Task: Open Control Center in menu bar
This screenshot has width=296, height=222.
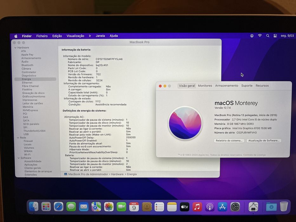Action: click(275, 36)
